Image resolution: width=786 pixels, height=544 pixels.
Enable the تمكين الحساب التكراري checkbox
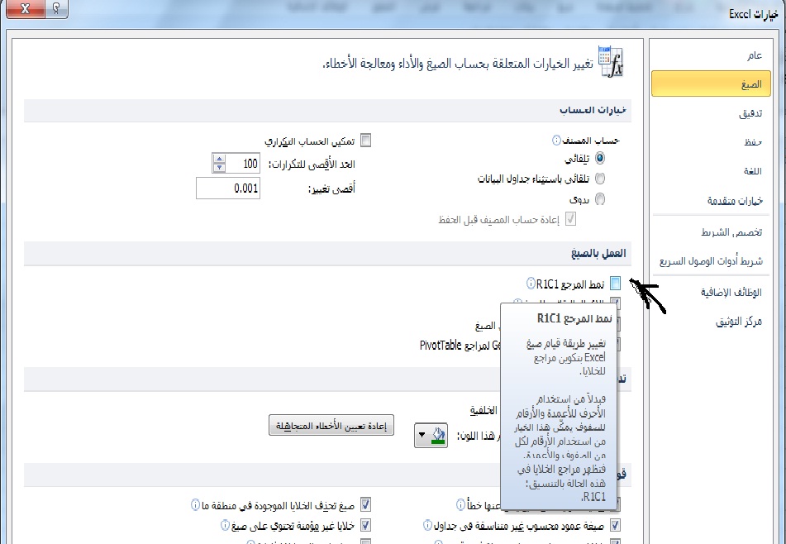(x=366, y=141)
